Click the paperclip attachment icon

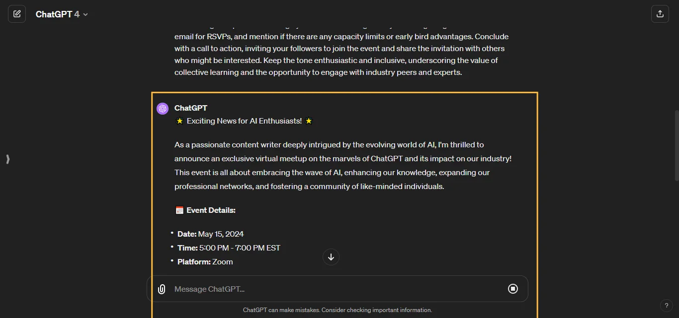(x=161, y=289)
